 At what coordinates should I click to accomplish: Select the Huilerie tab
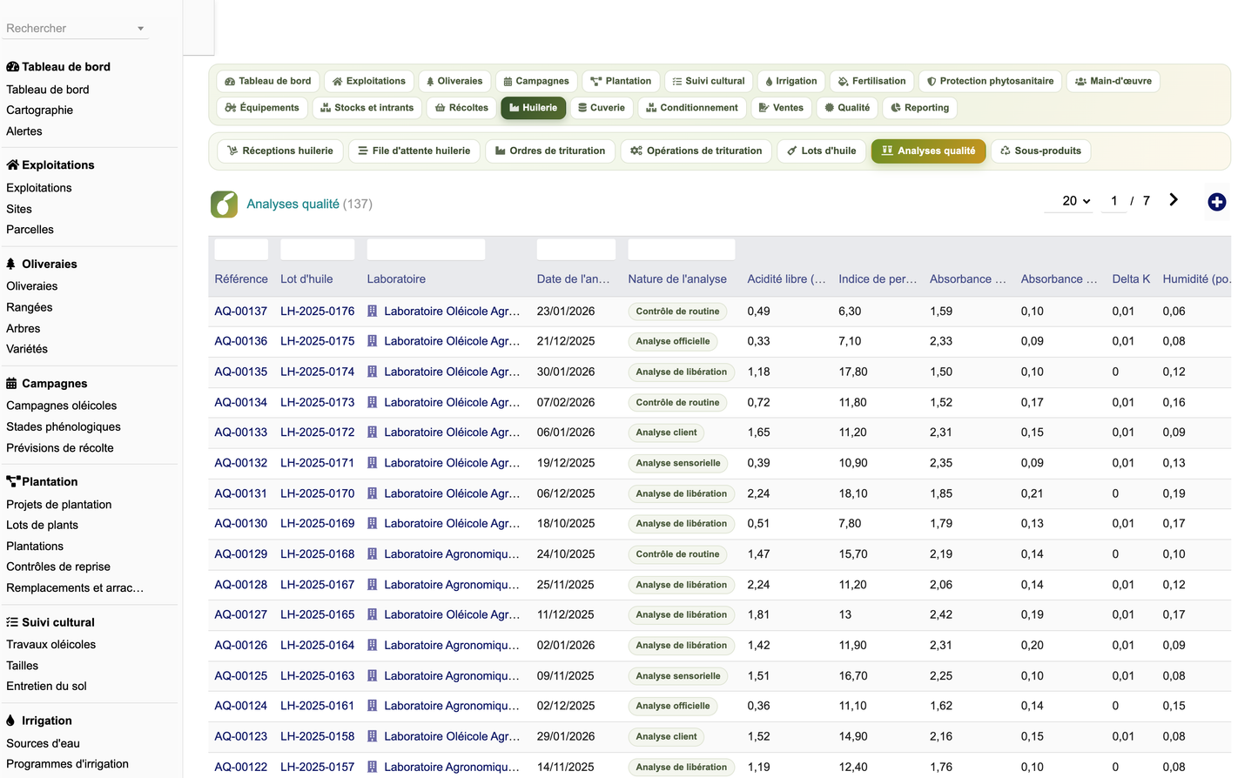534,108
